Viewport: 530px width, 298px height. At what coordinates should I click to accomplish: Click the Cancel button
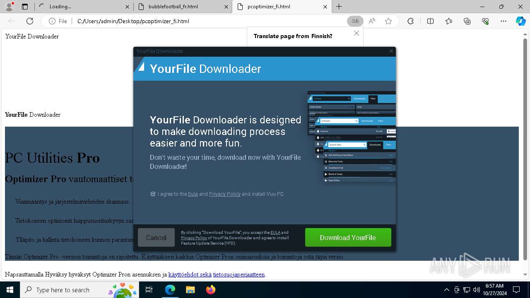click(156, 238)
